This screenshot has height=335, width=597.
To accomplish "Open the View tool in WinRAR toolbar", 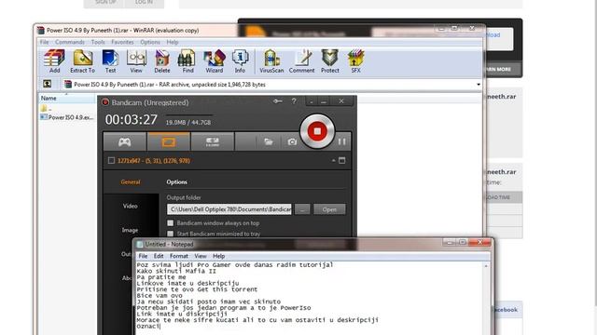I will [x=136, y=60].
